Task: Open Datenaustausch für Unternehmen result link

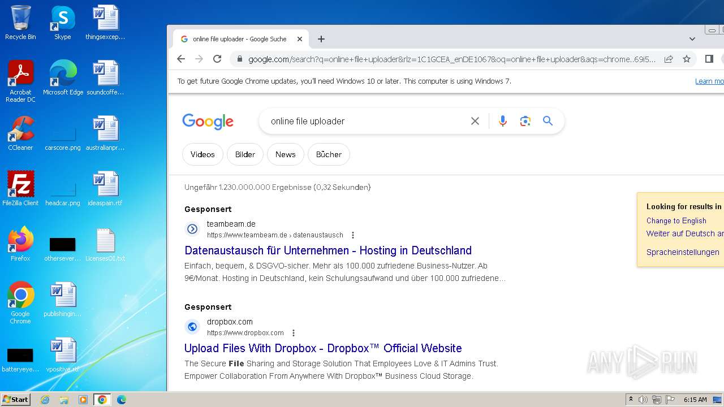Action: tap(328, 250)
